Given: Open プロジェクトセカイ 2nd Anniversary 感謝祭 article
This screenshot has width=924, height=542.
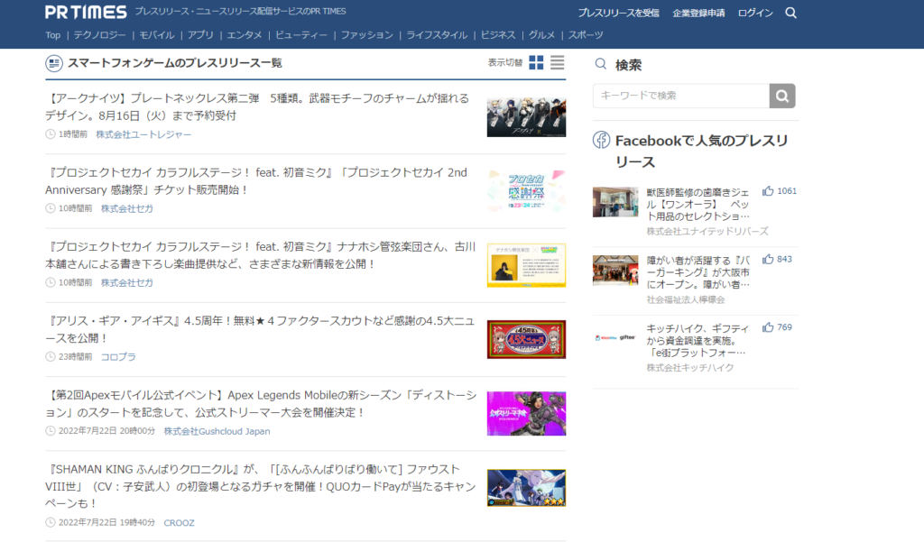Looking at the screenshot, I should click(x=256, y=181).
